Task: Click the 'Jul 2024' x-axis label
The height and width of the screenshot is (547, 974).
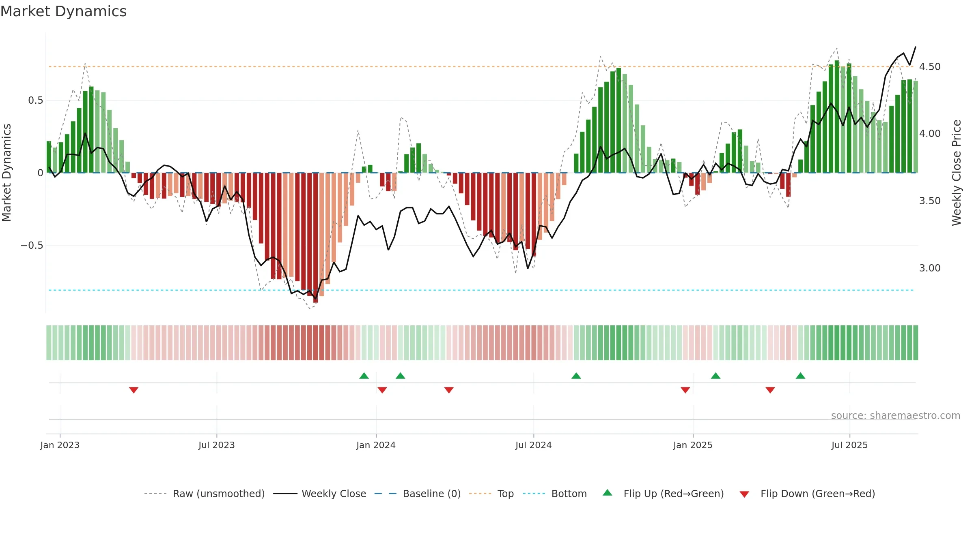Action: coord(534,445)
